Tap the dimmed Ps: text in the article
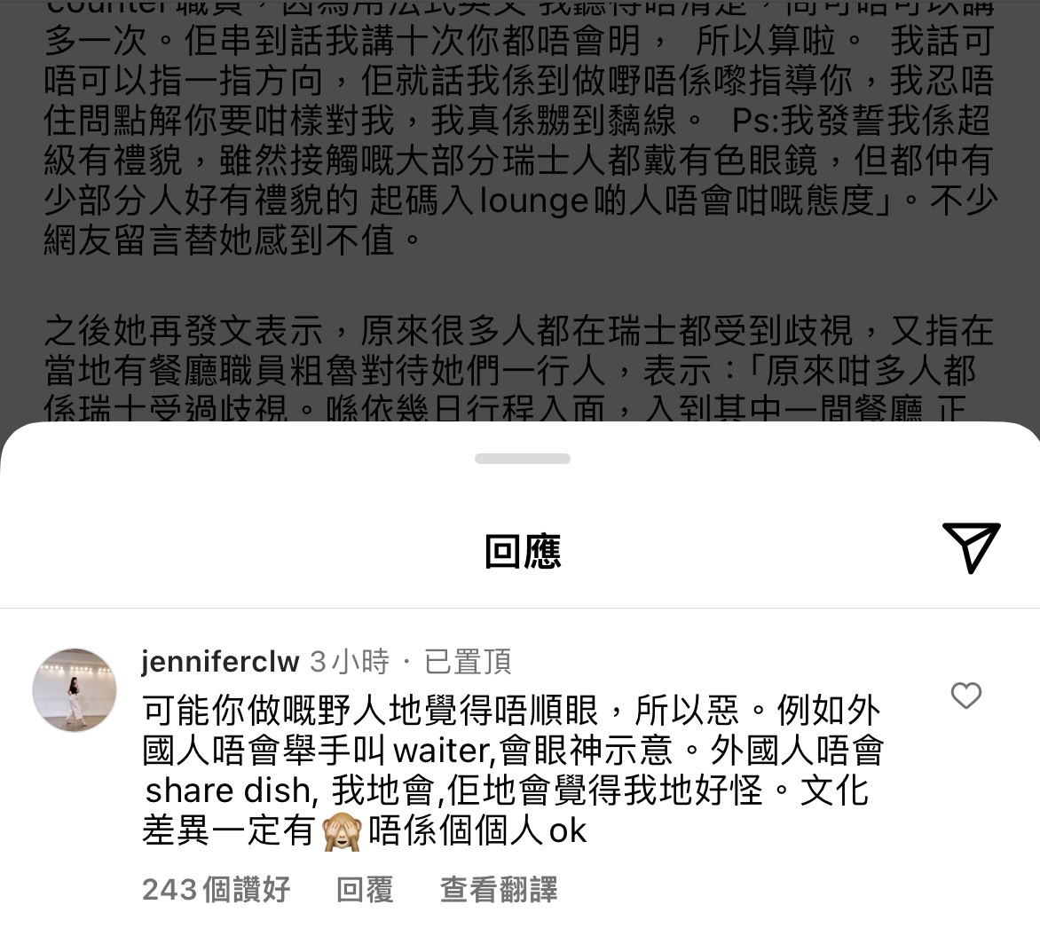1040x936 pixels. [x=755, y=122]
